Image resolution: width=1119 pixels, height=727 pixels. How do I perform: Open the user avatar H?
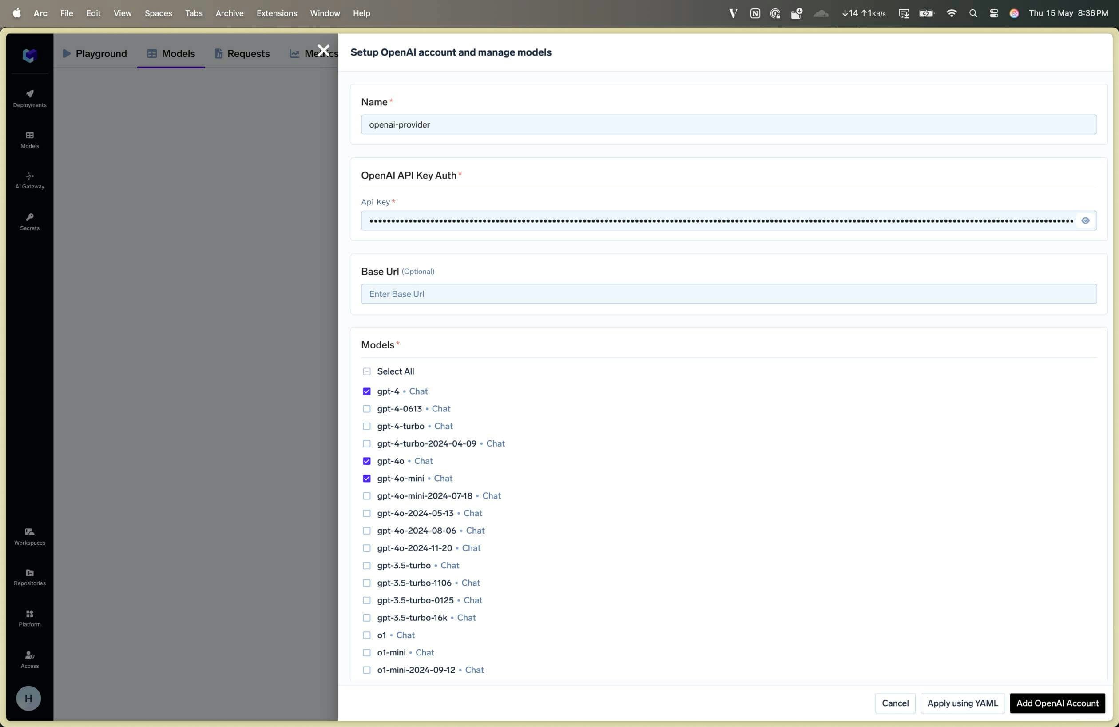point(29,698)
